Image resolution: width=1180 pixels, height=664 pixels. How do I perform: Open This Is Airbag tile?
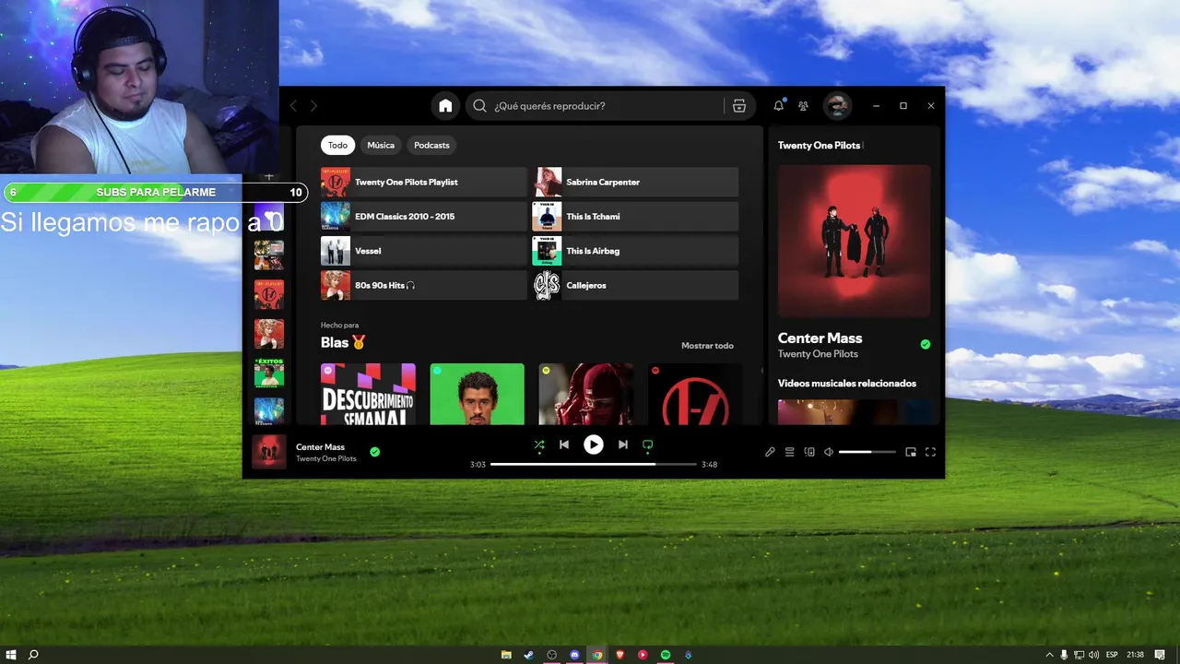pyautogui.click(x=635, y=251)
